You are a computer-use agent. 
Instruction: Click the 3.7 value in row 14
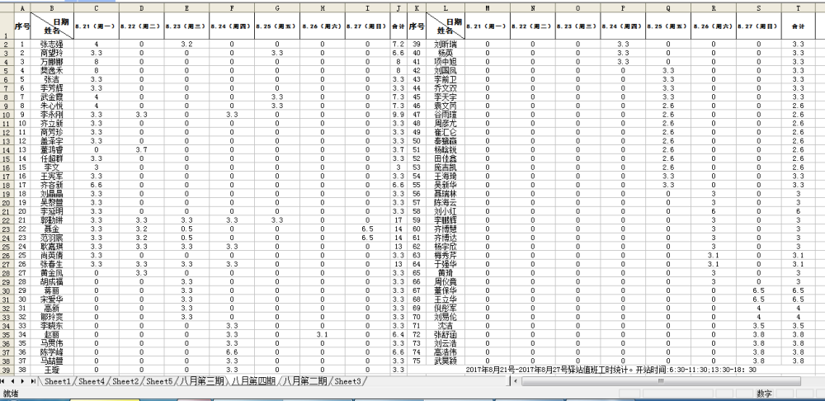point(142,149)
